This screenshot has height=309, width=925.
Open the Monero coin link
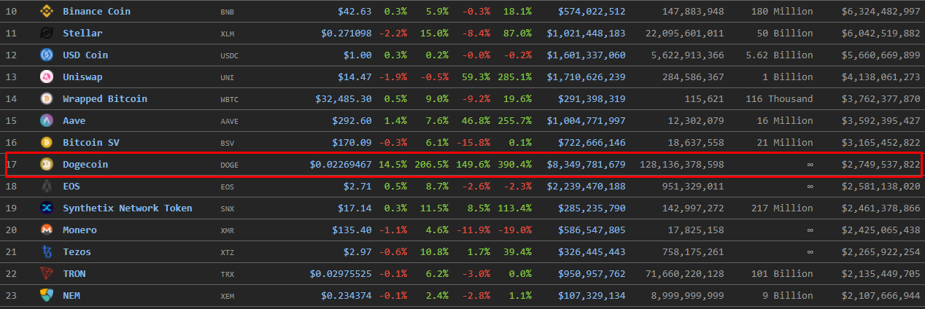tap(80, 230)
